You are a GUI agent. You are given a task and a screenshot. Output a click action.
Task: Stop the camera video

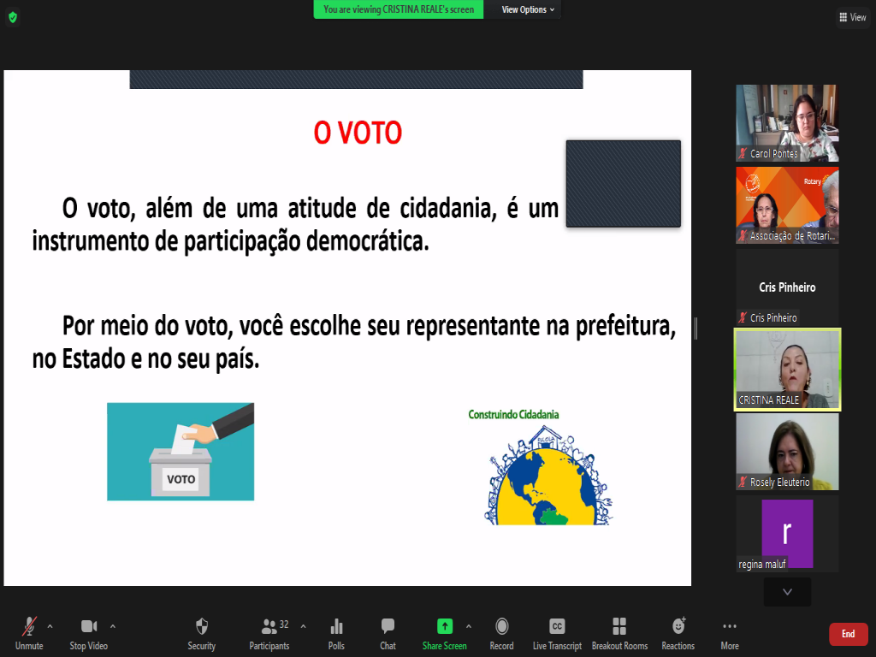[x=89, y=632]
